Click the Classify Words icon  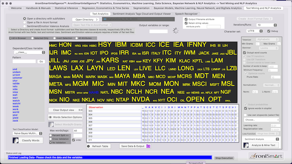click(x=16, y=140)
